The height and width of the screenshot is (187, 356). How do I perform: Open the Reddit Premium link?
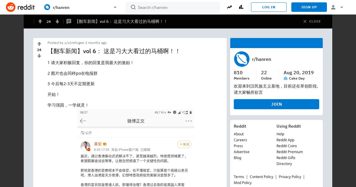[x=290, y=152]
